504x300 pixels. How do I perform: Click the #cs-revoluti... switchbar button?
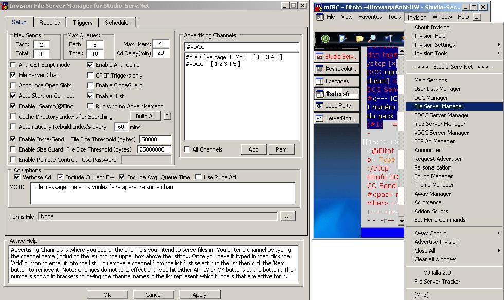click(336, 69)
